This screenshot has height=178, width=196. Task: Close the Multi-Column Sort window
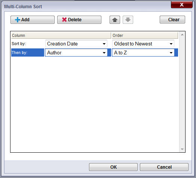click(182, 4)
